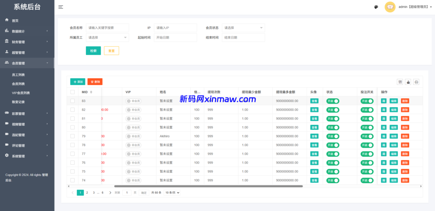Click scrollbar right arrow under table
Viewport: 435px width, 211px height.
click(421, 186)
